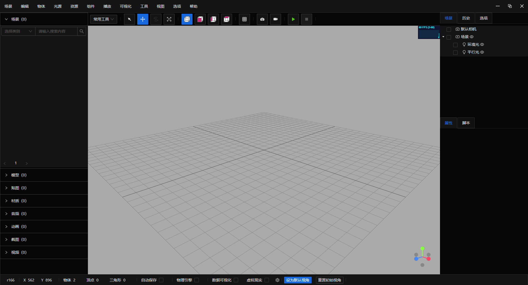Open the 光源 menu

[57, 6]
